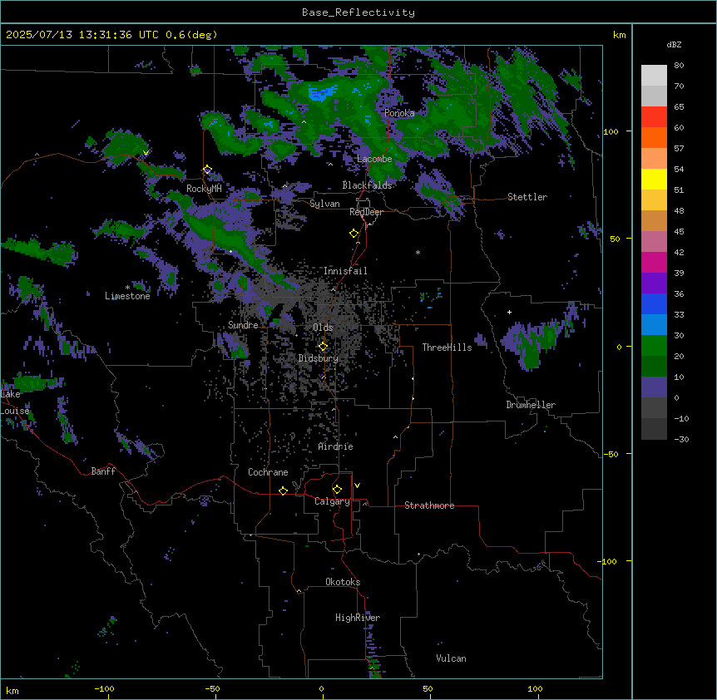Image resolution: width=717 pixels, height=700 pixels.
Task: Select the white 80 dBZ legend swatch
Action: pos(654,75)
